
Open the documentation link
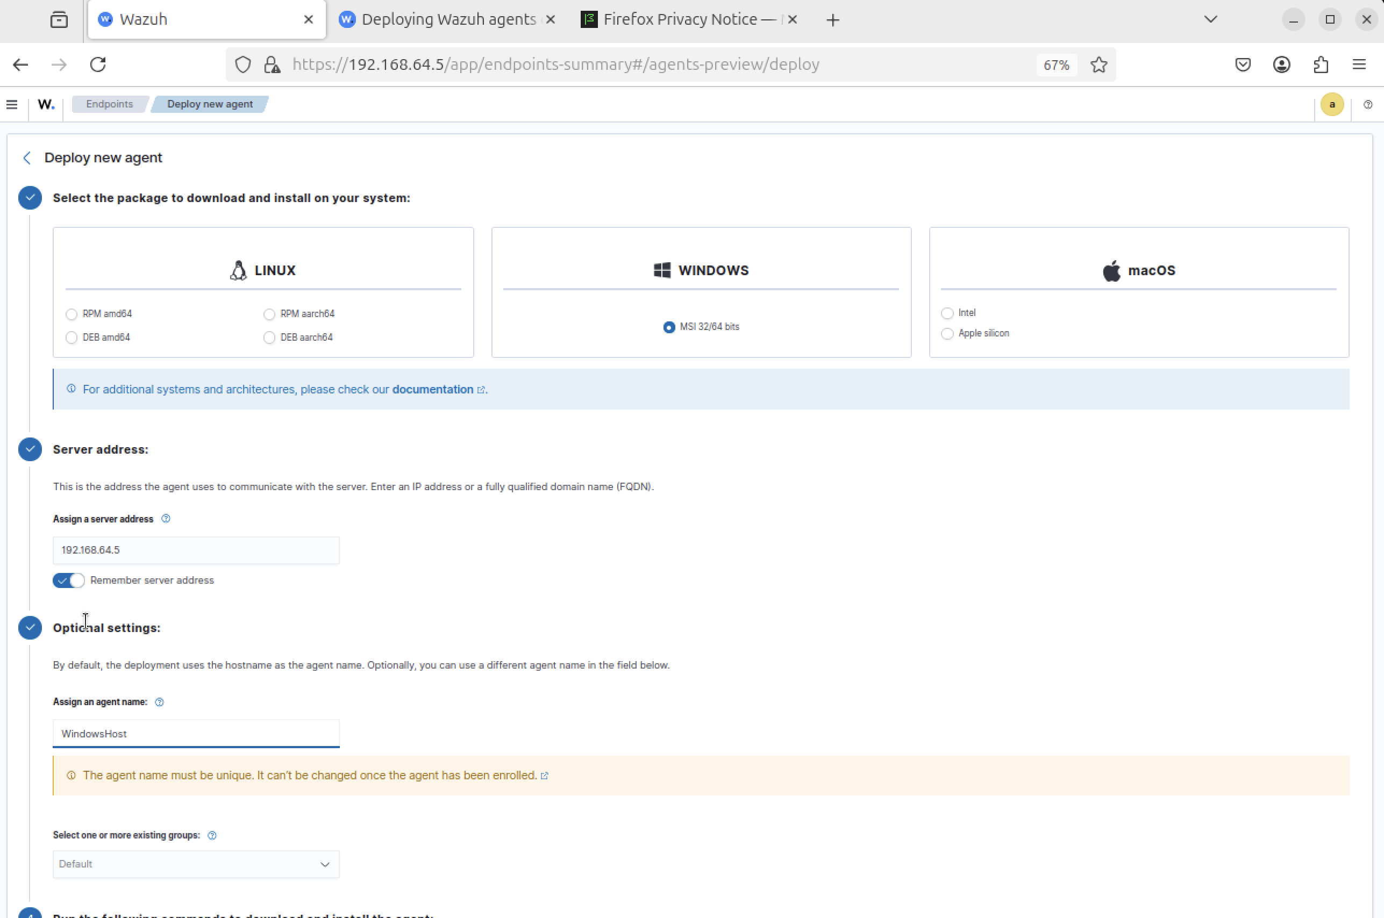click(x=433, y=389)
